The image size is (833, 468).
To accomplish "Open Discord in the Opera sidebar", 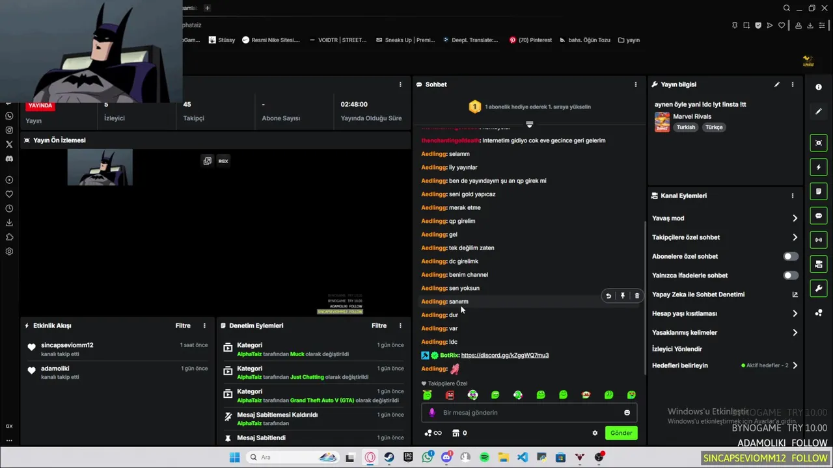I will pyautogui.click(x=9, y=159).
